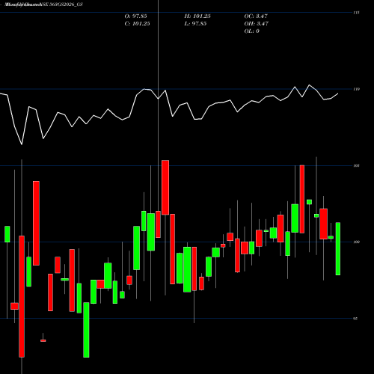374x374 pixels.
Task: Select the last green candle at far right
Action: (338, 249)
